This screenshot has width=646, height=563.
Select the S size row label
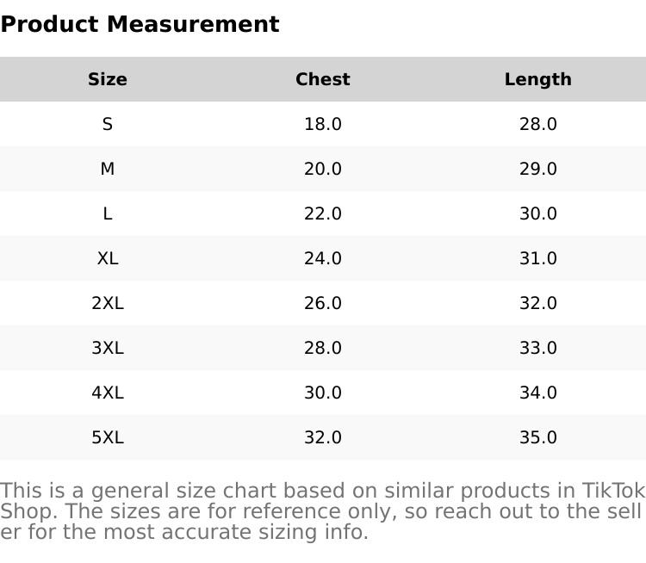tap(108, 124)
